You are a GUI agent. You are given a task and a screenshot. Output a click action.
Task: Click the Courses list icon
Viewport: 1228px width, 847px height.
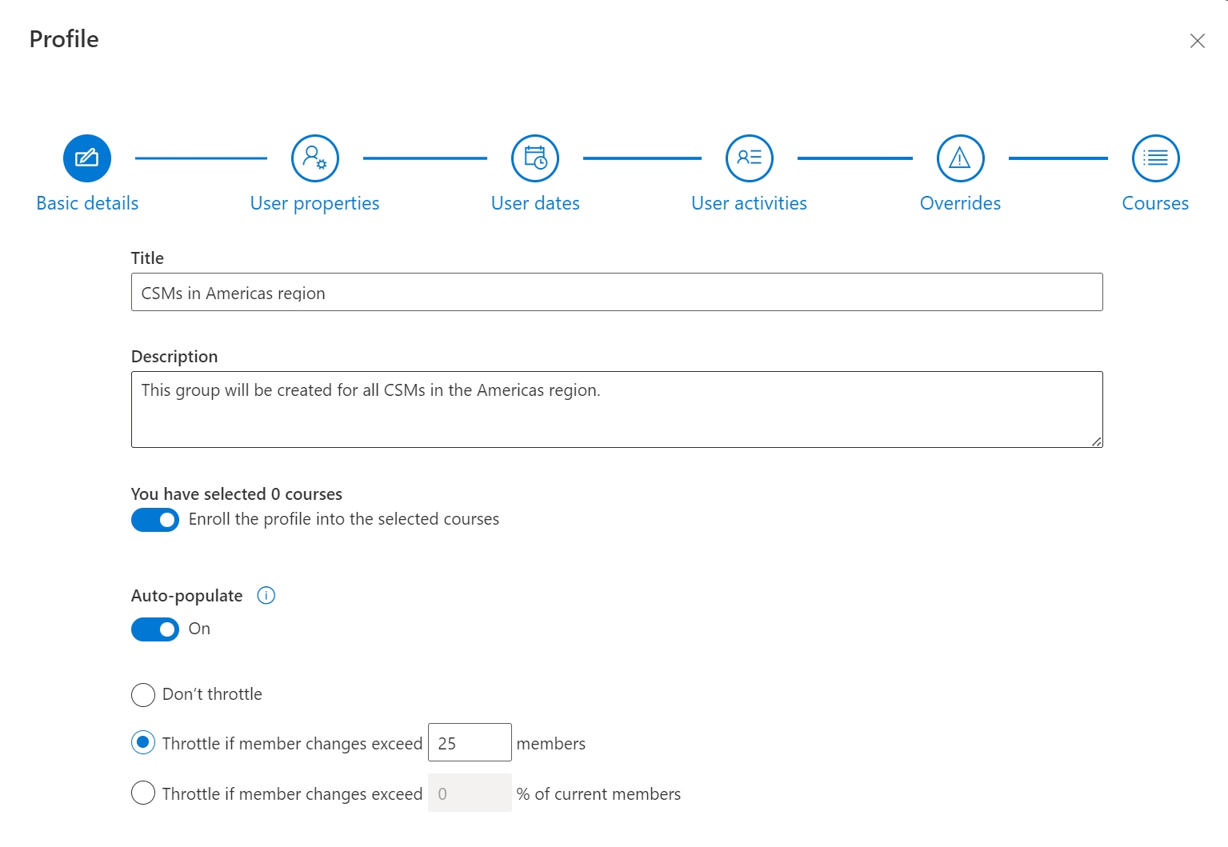pyautogui.click(x=1155, y=158)
